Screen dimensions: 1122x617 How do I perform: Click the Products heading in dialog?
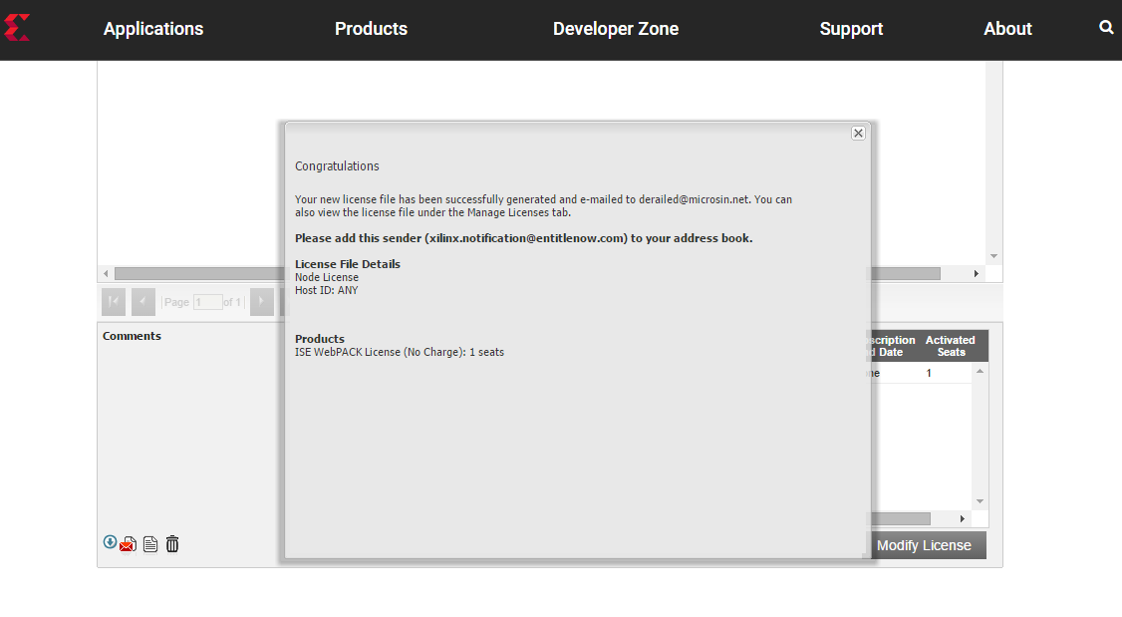tap(320, 339)
